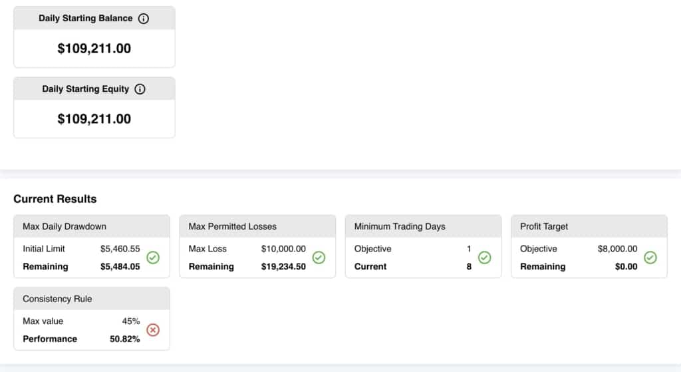
Task: Click the Performance label
Action: [50, 339]
